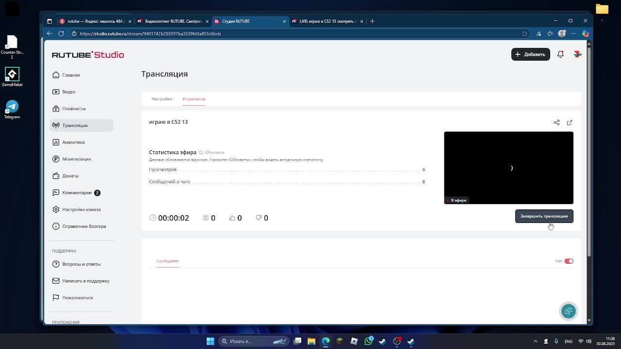
Task: Open GameMaker desktop shortcut
Action: click(x=12, y=78)
